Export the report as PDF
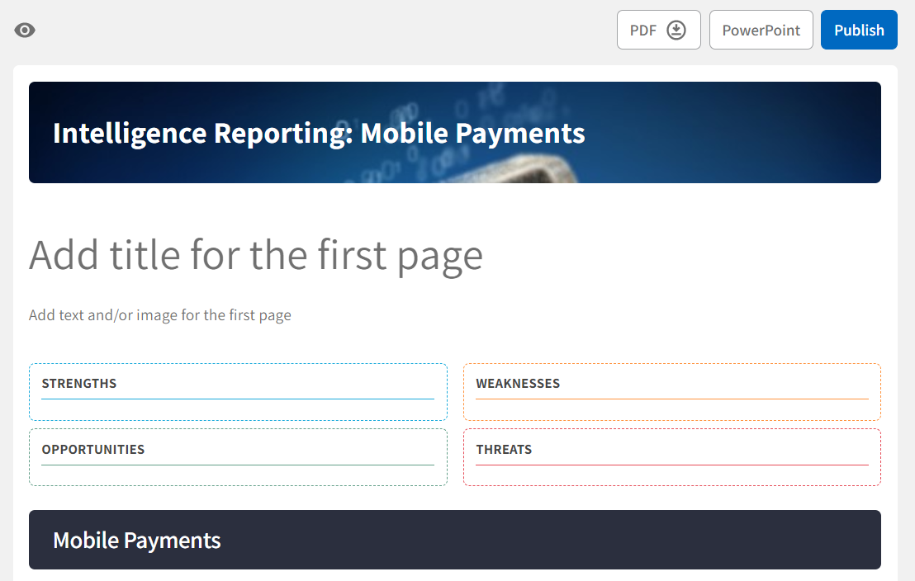The image size is (915, 581). (x=644, y=31)
